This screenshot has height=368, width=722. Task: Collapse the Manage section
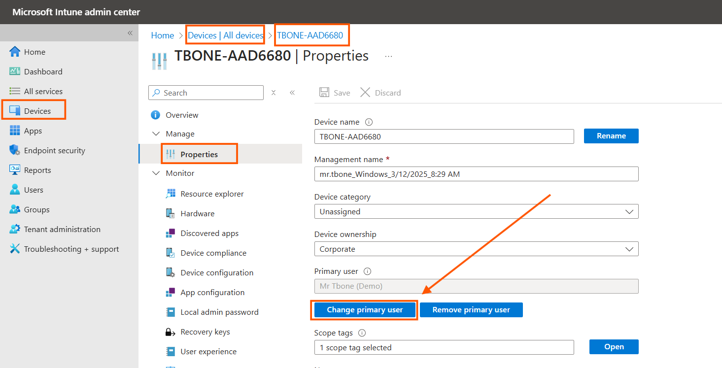coord(156,134)
